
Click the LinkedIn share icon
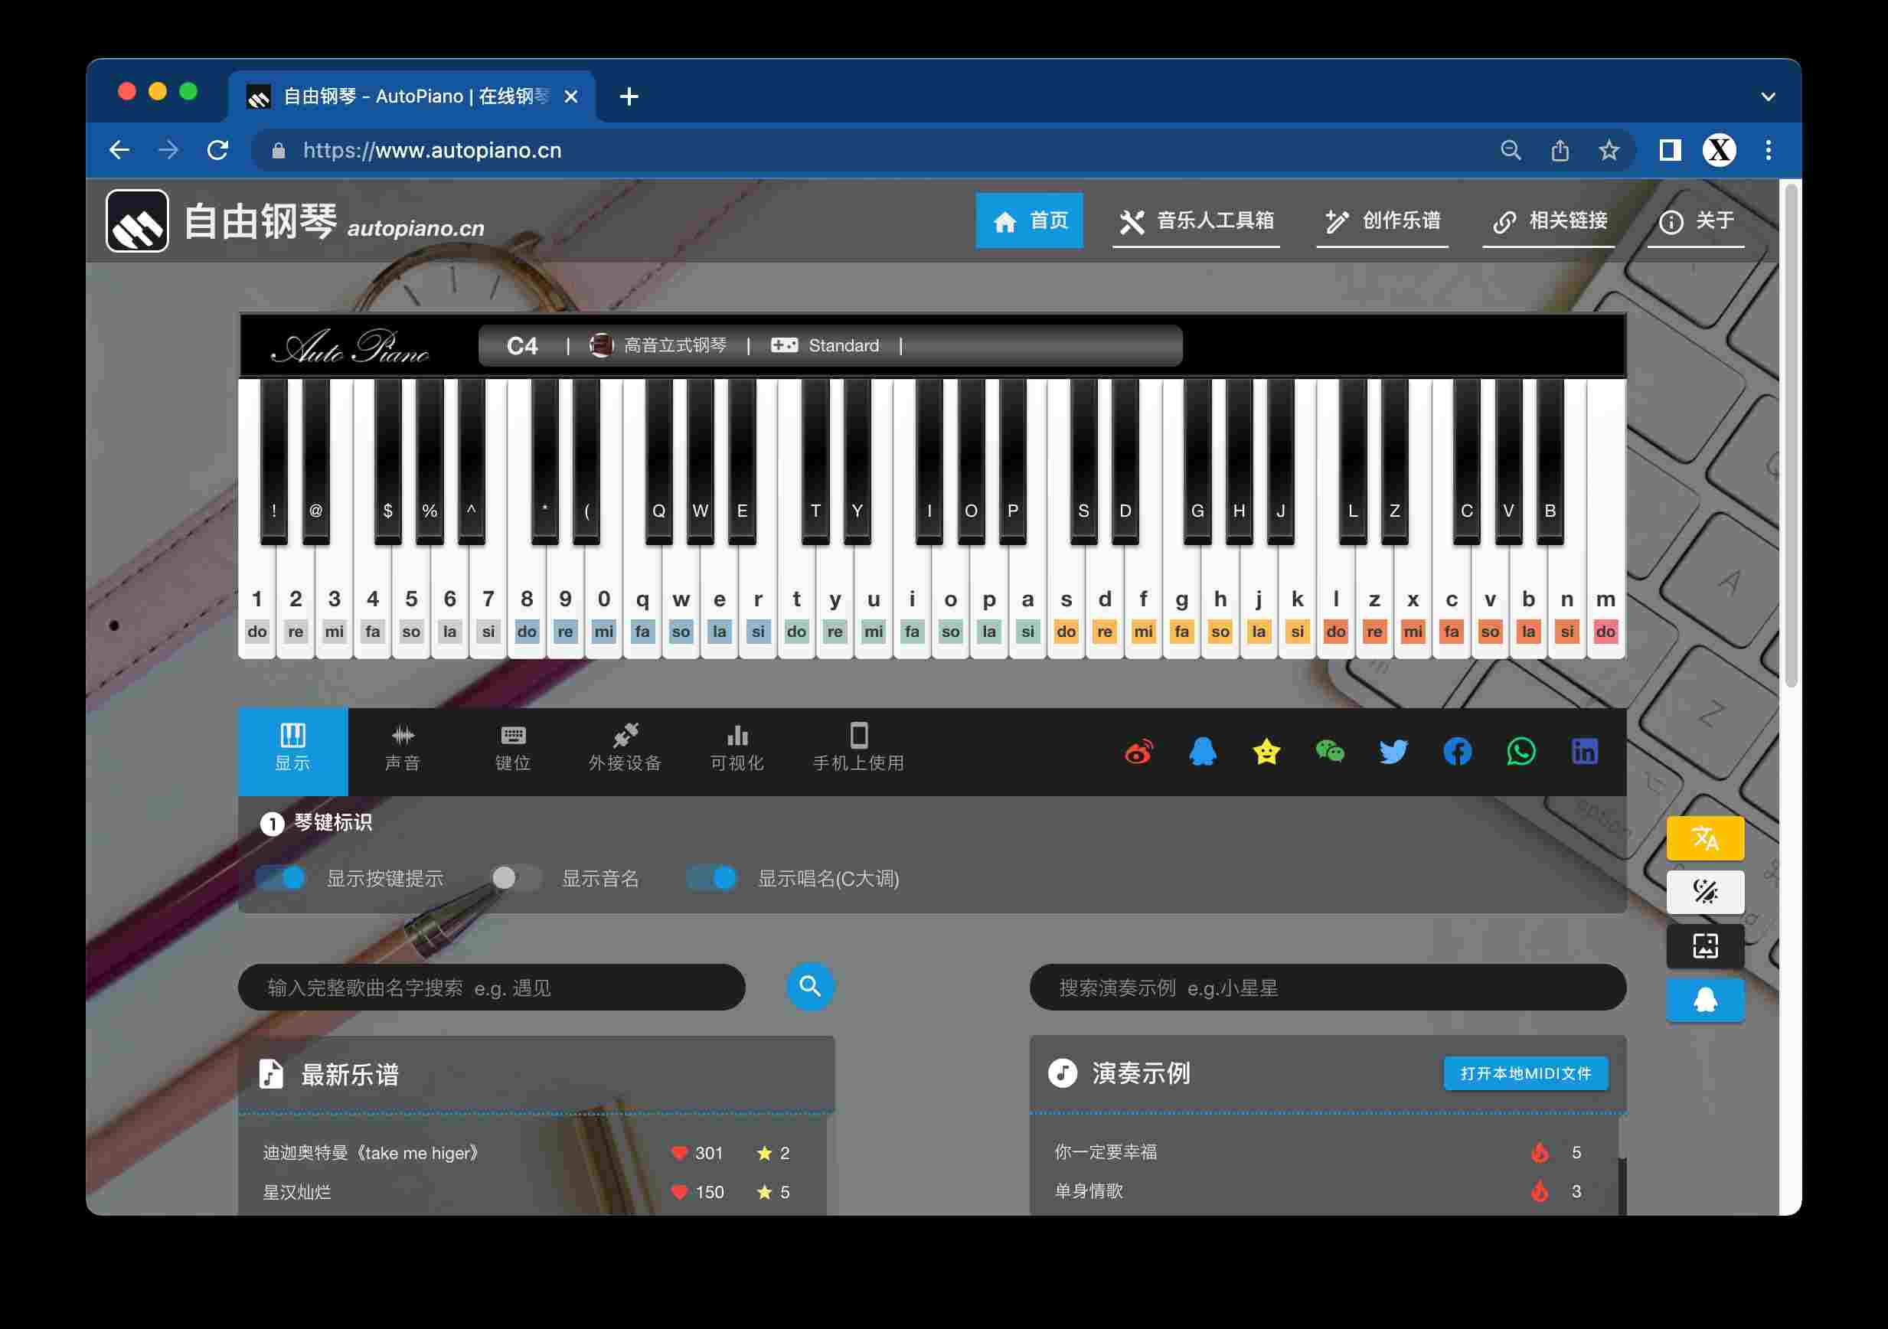(1585, 752)
